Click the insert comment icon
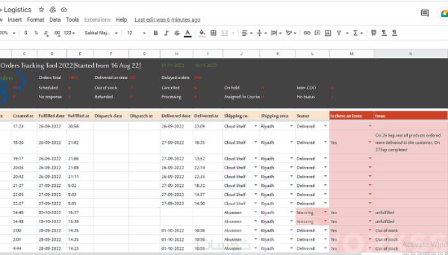This screenshot has height=255, width=448. click(317, 33)
